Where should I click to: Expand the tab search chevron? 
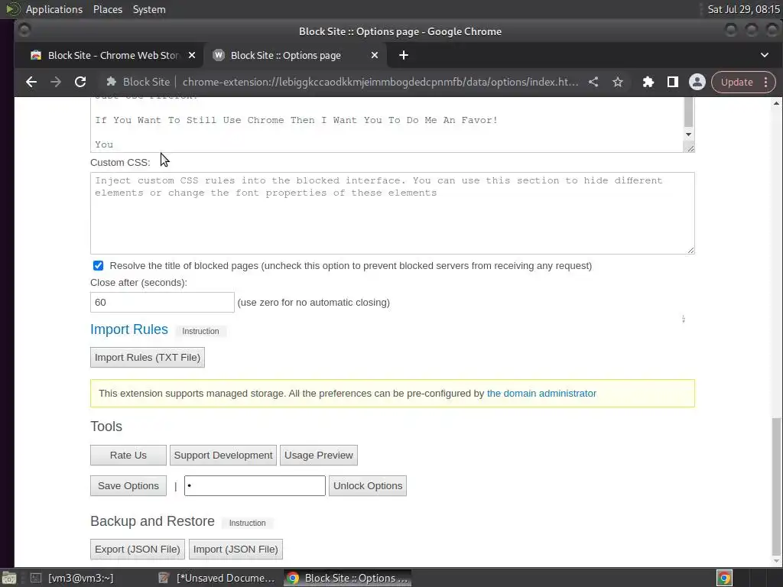tap(765, 55)
